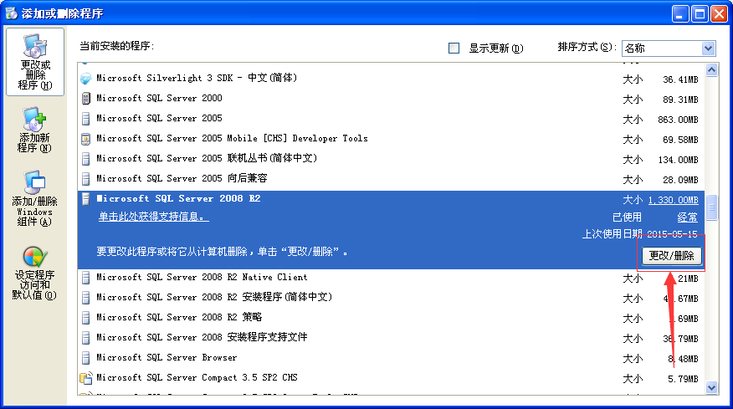Click the program list scroll down arrow
733x409 pixels.
click(x=711, y=387)
